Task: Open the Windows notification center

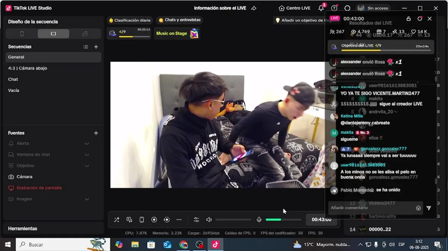Action: pyautogui.click(x=438, y=245)
